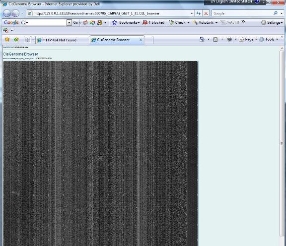Click the popup blocker '4 blocked' button
Viewport: 286px width, 246px height.
coord(153,22)
